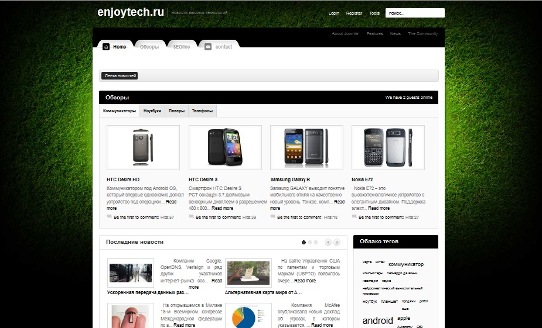This screenshot has height=328, width=542.
Task: Click the Лента новостей button
Action: [120, 76]
